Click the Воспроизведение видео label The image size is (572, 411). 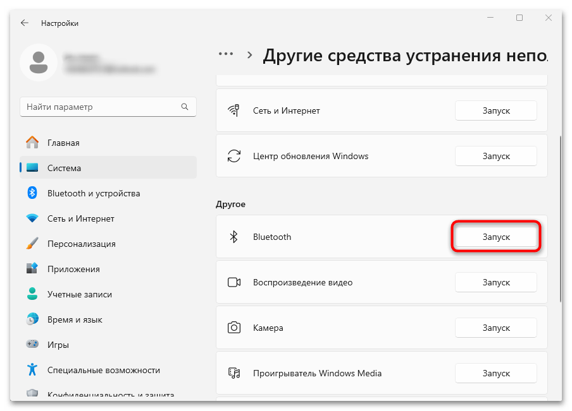pyautogui.click(x=303, y=282)
